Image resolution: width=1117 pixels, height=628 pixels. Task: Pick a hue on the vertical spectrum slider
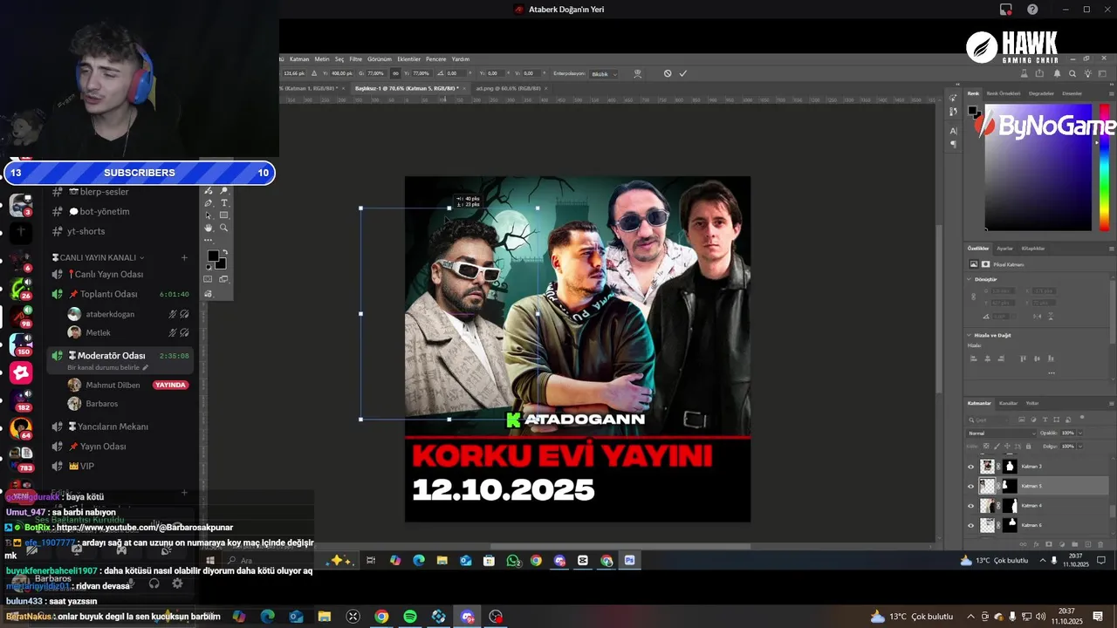pos(1105,167)
